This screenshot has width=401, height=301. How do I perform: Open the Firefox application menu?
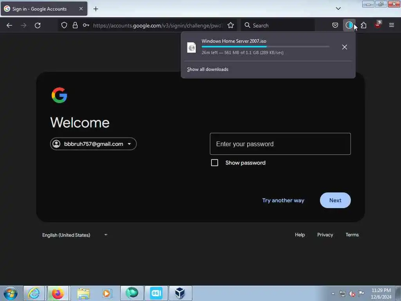point(392,25)
